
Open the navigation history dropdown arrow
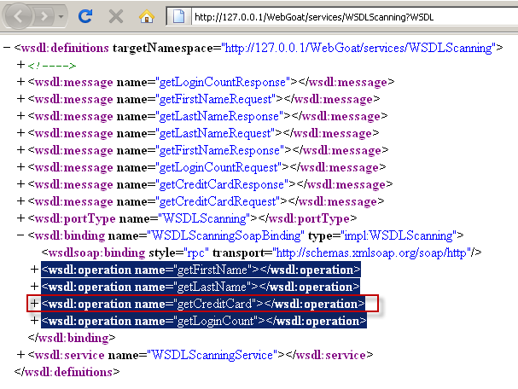(61, 16)
